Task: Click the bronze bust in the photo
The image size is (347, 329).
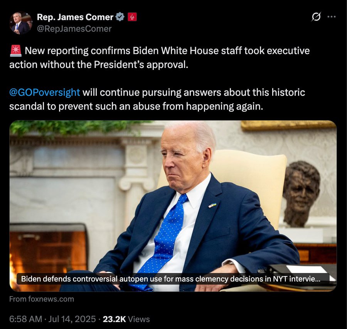Action: [x=301, y=193]
